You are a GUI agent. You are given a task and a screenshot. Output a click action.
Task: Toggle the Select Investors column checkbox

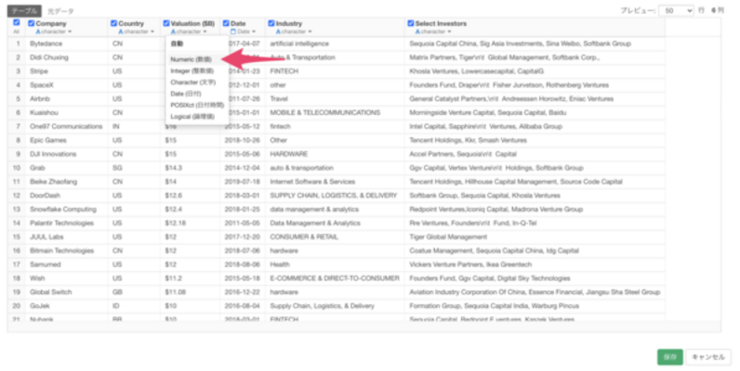410,22
